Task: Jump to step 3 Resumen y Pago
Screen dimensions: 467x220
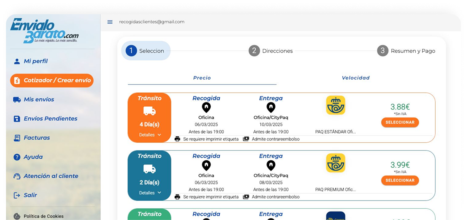Action: (x=406, y=51)
